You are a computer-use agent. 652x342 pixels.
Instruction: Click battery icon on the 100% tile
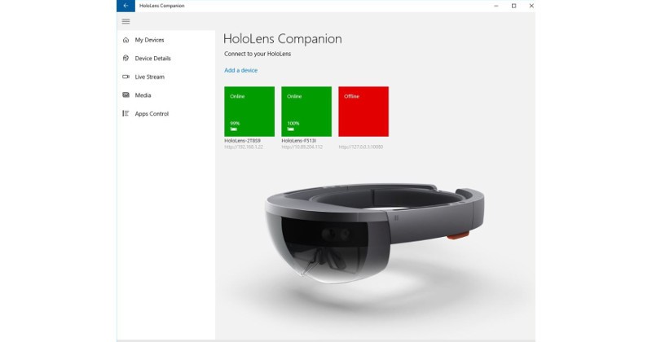point(291,129)
